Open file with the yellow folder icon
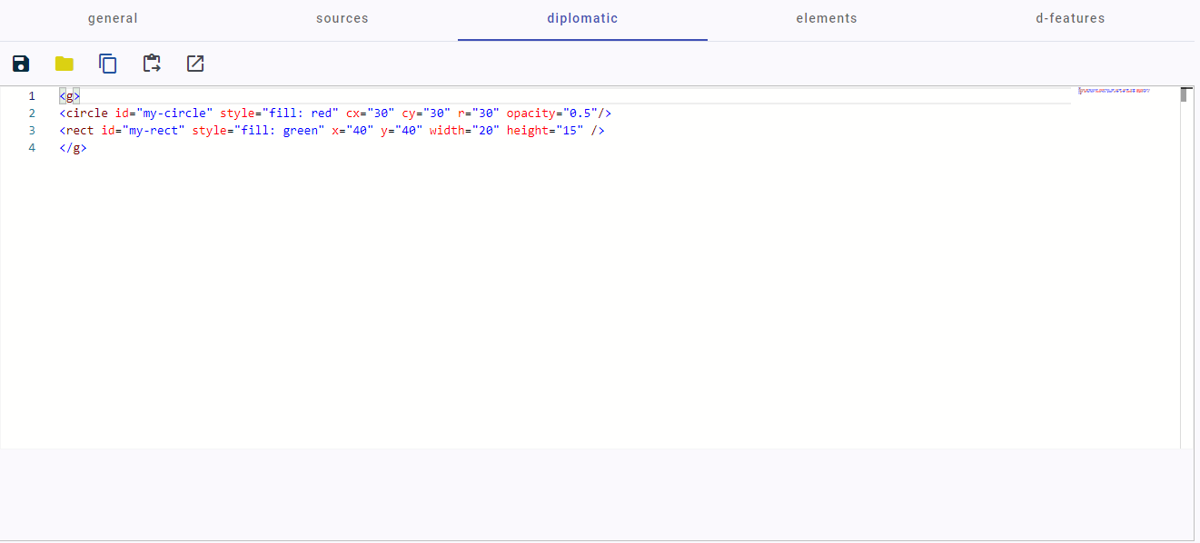This screenshot has height=543, width=1200. pos(64,64)
